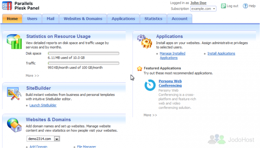Screen dimensions: 260x148
Task: Click the Persony Web Conferencing icon
Action: (x=150, y=85)
